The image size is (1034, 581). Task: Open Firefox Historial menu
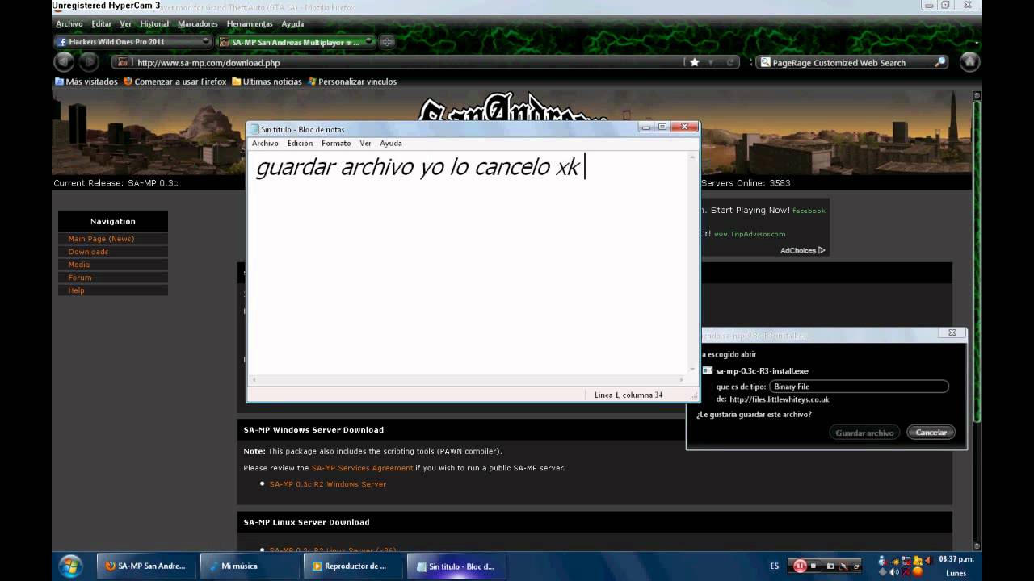point(154,24)
